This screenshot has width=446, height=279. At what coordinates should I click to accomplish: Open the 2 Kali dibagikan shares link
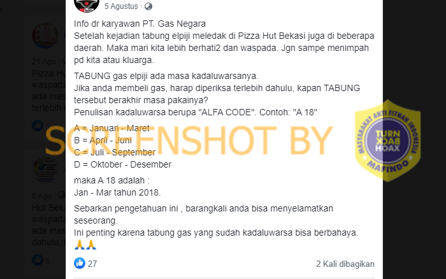(x=345, y=264)
